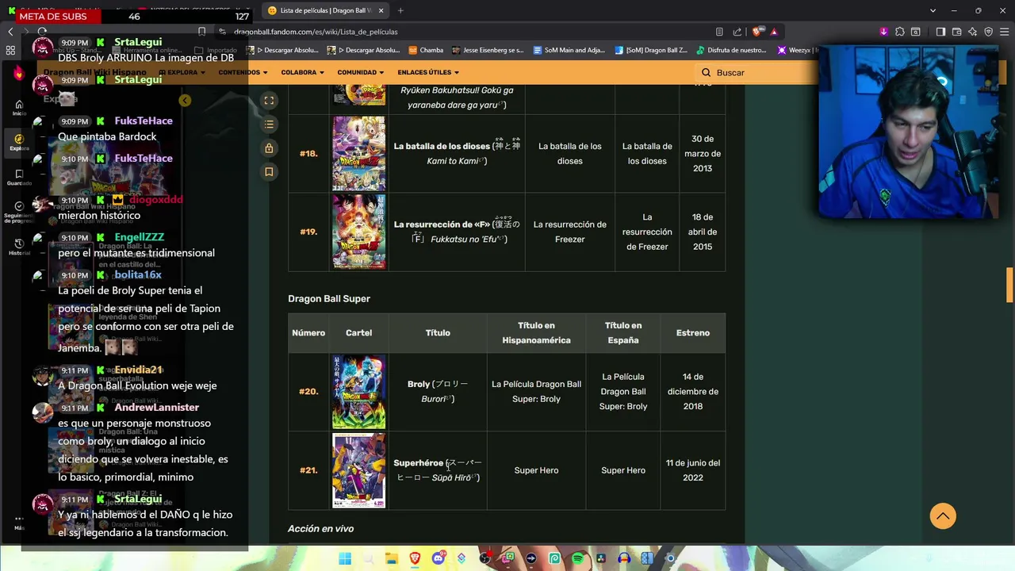Open the Jesse Eisenberg bookmark
The image size is (1015, 571).
tap(488, 50)
